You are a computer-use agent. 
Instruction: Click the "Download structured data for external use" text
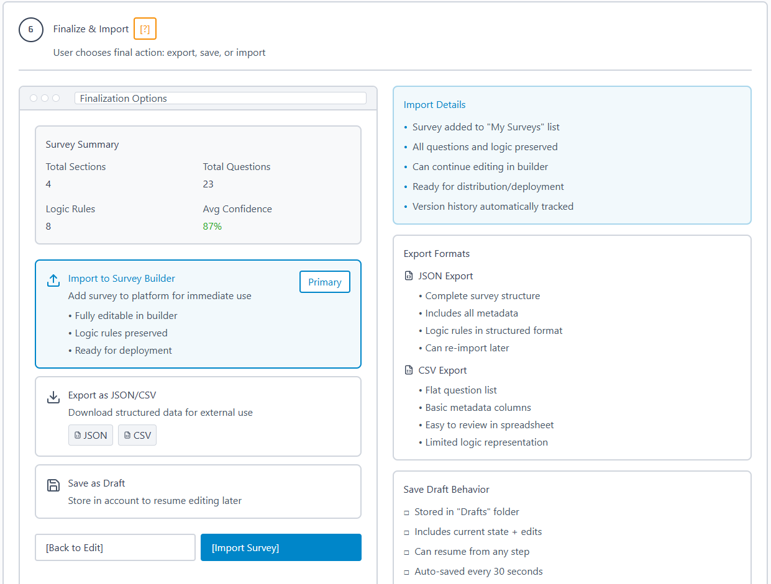pos(160,412)
